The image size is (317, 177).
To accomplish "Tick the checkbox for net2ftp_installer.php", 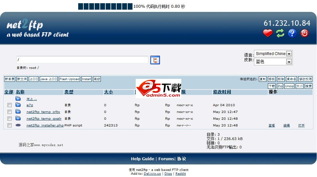I will tap(9, 126).
